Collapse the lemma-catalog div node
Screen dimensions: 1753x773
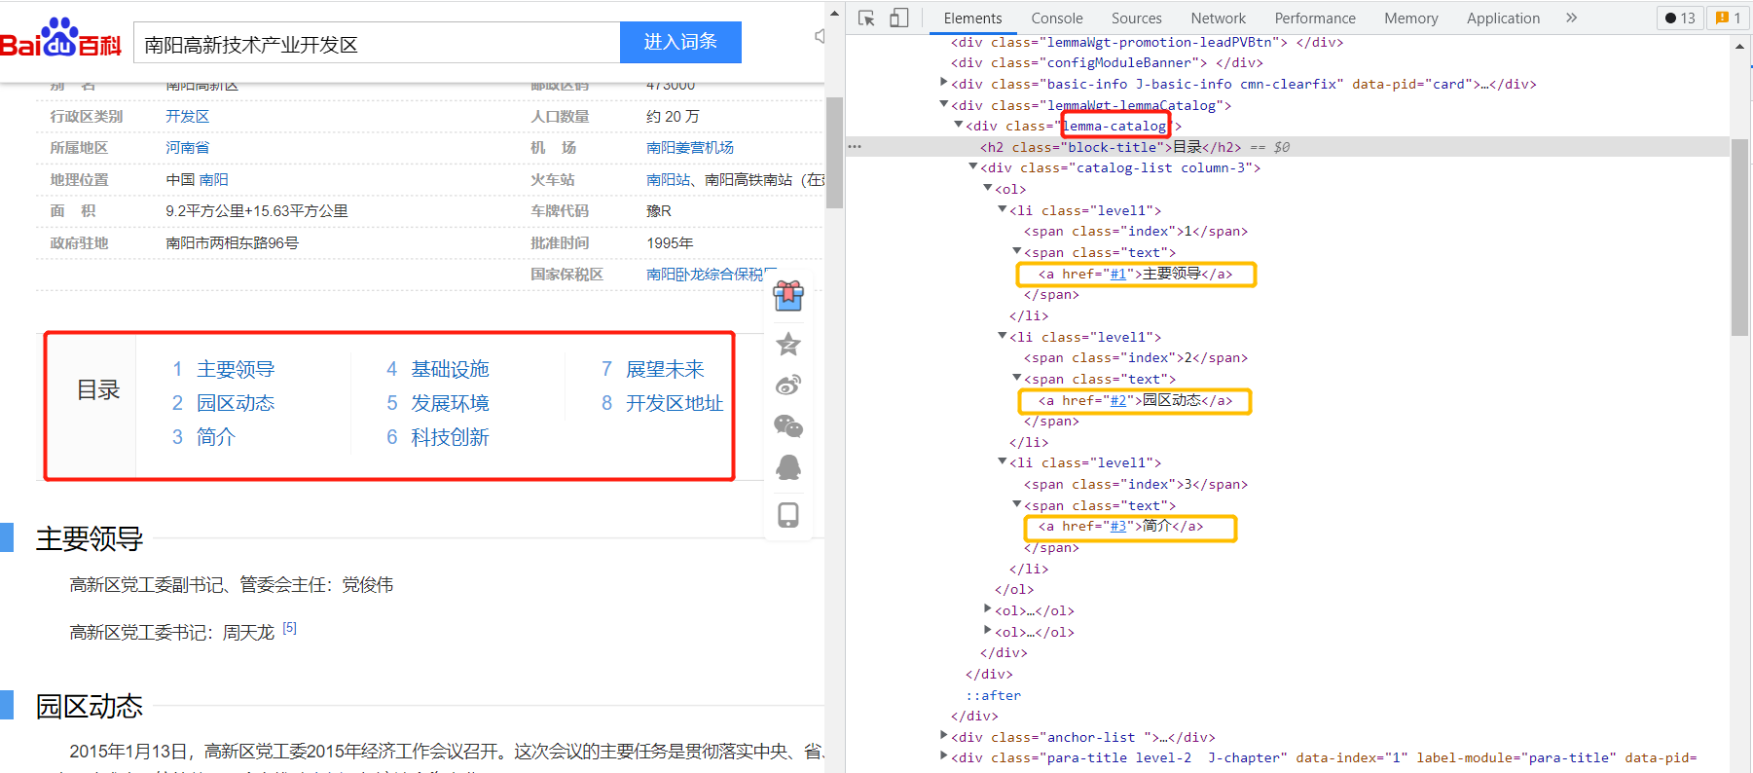[x=958, y=125]
